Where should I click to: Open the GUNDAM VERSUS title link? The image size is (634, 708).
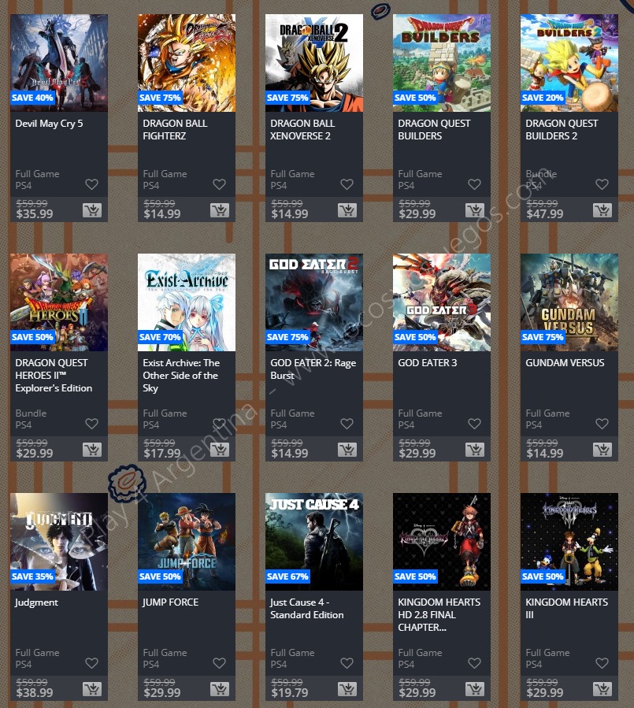tap(565, 362)
